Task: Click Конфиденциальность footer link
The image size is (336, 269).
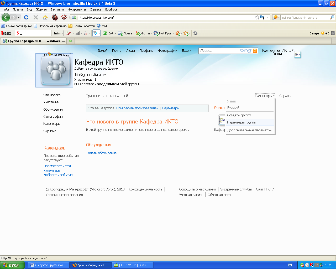Action: click(x=146, y=189)
